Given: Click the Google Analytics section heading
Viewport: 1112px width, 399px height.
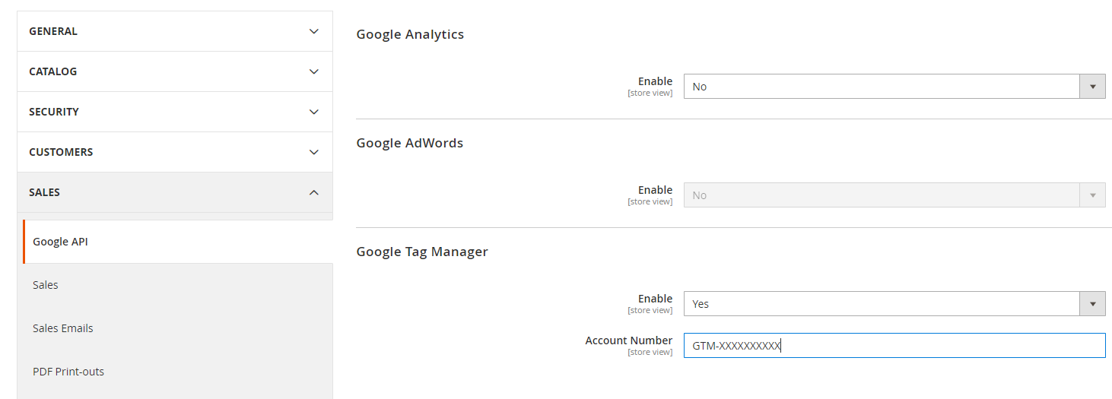Looking at the screenshot, I should (410, 34).
